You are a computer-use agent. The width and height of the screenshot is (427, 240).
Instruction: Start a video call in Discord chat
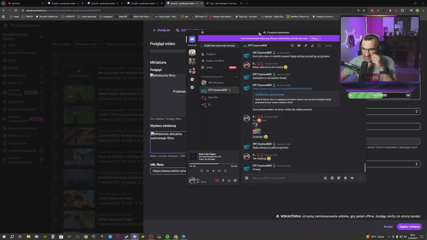[299, 45]
